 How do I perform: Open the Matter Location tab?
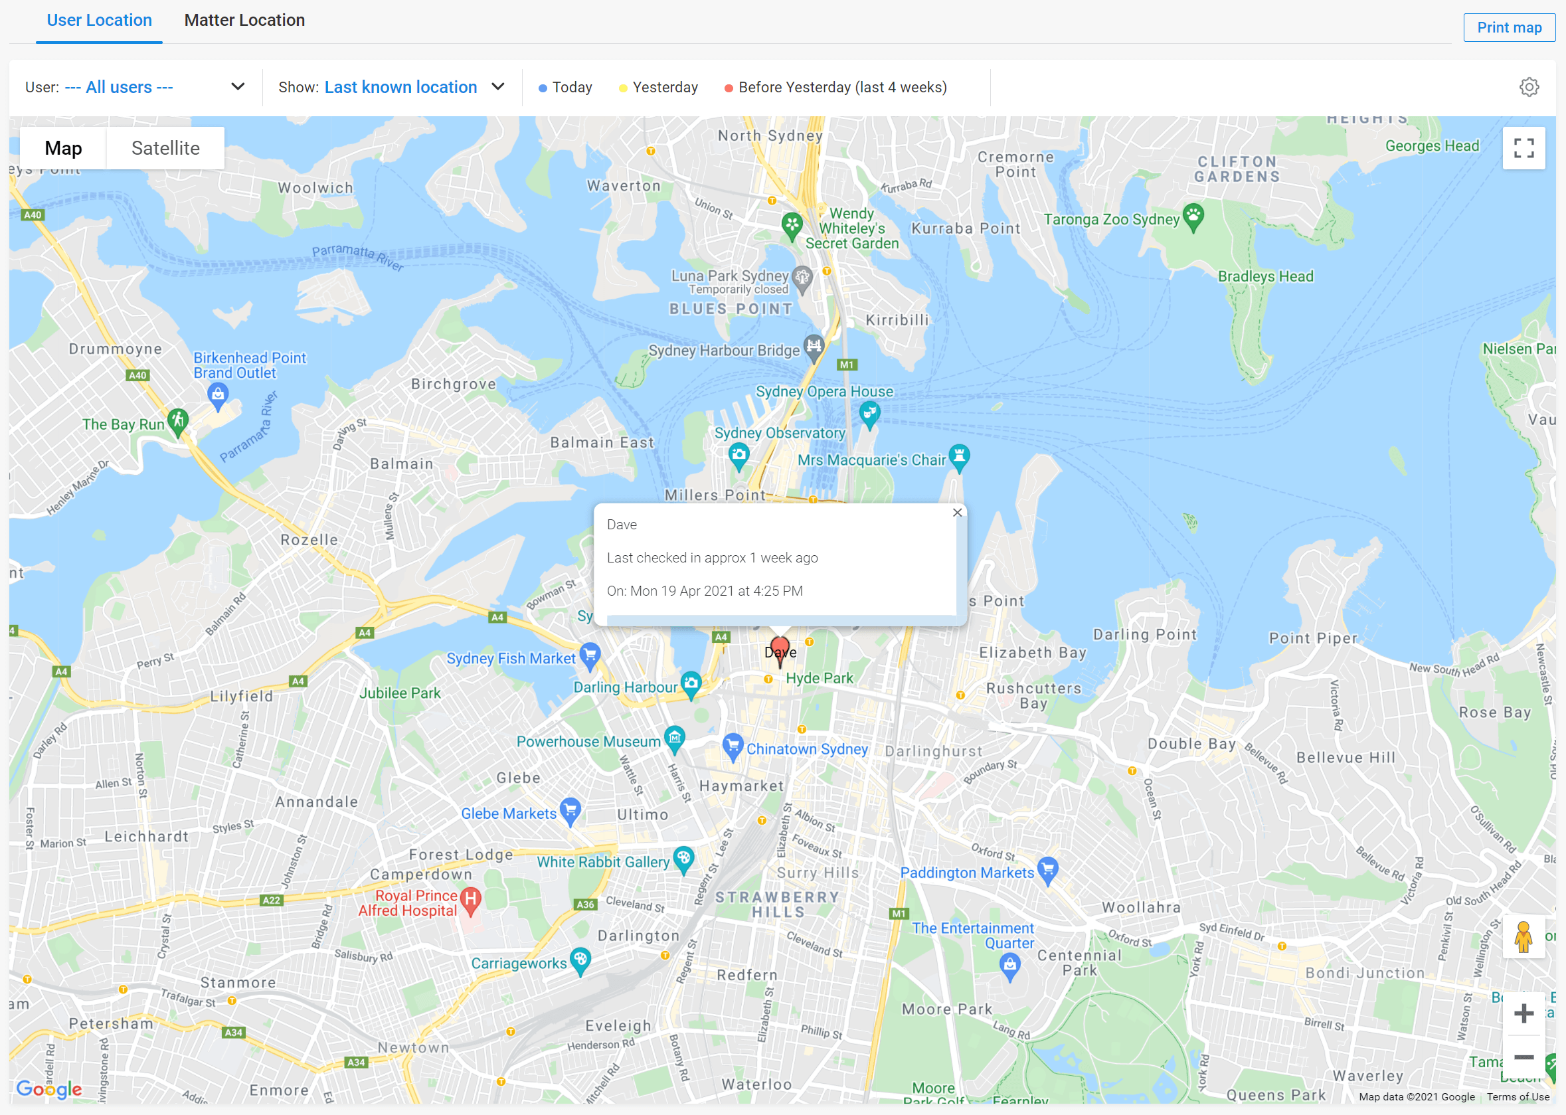pos(244,21)
